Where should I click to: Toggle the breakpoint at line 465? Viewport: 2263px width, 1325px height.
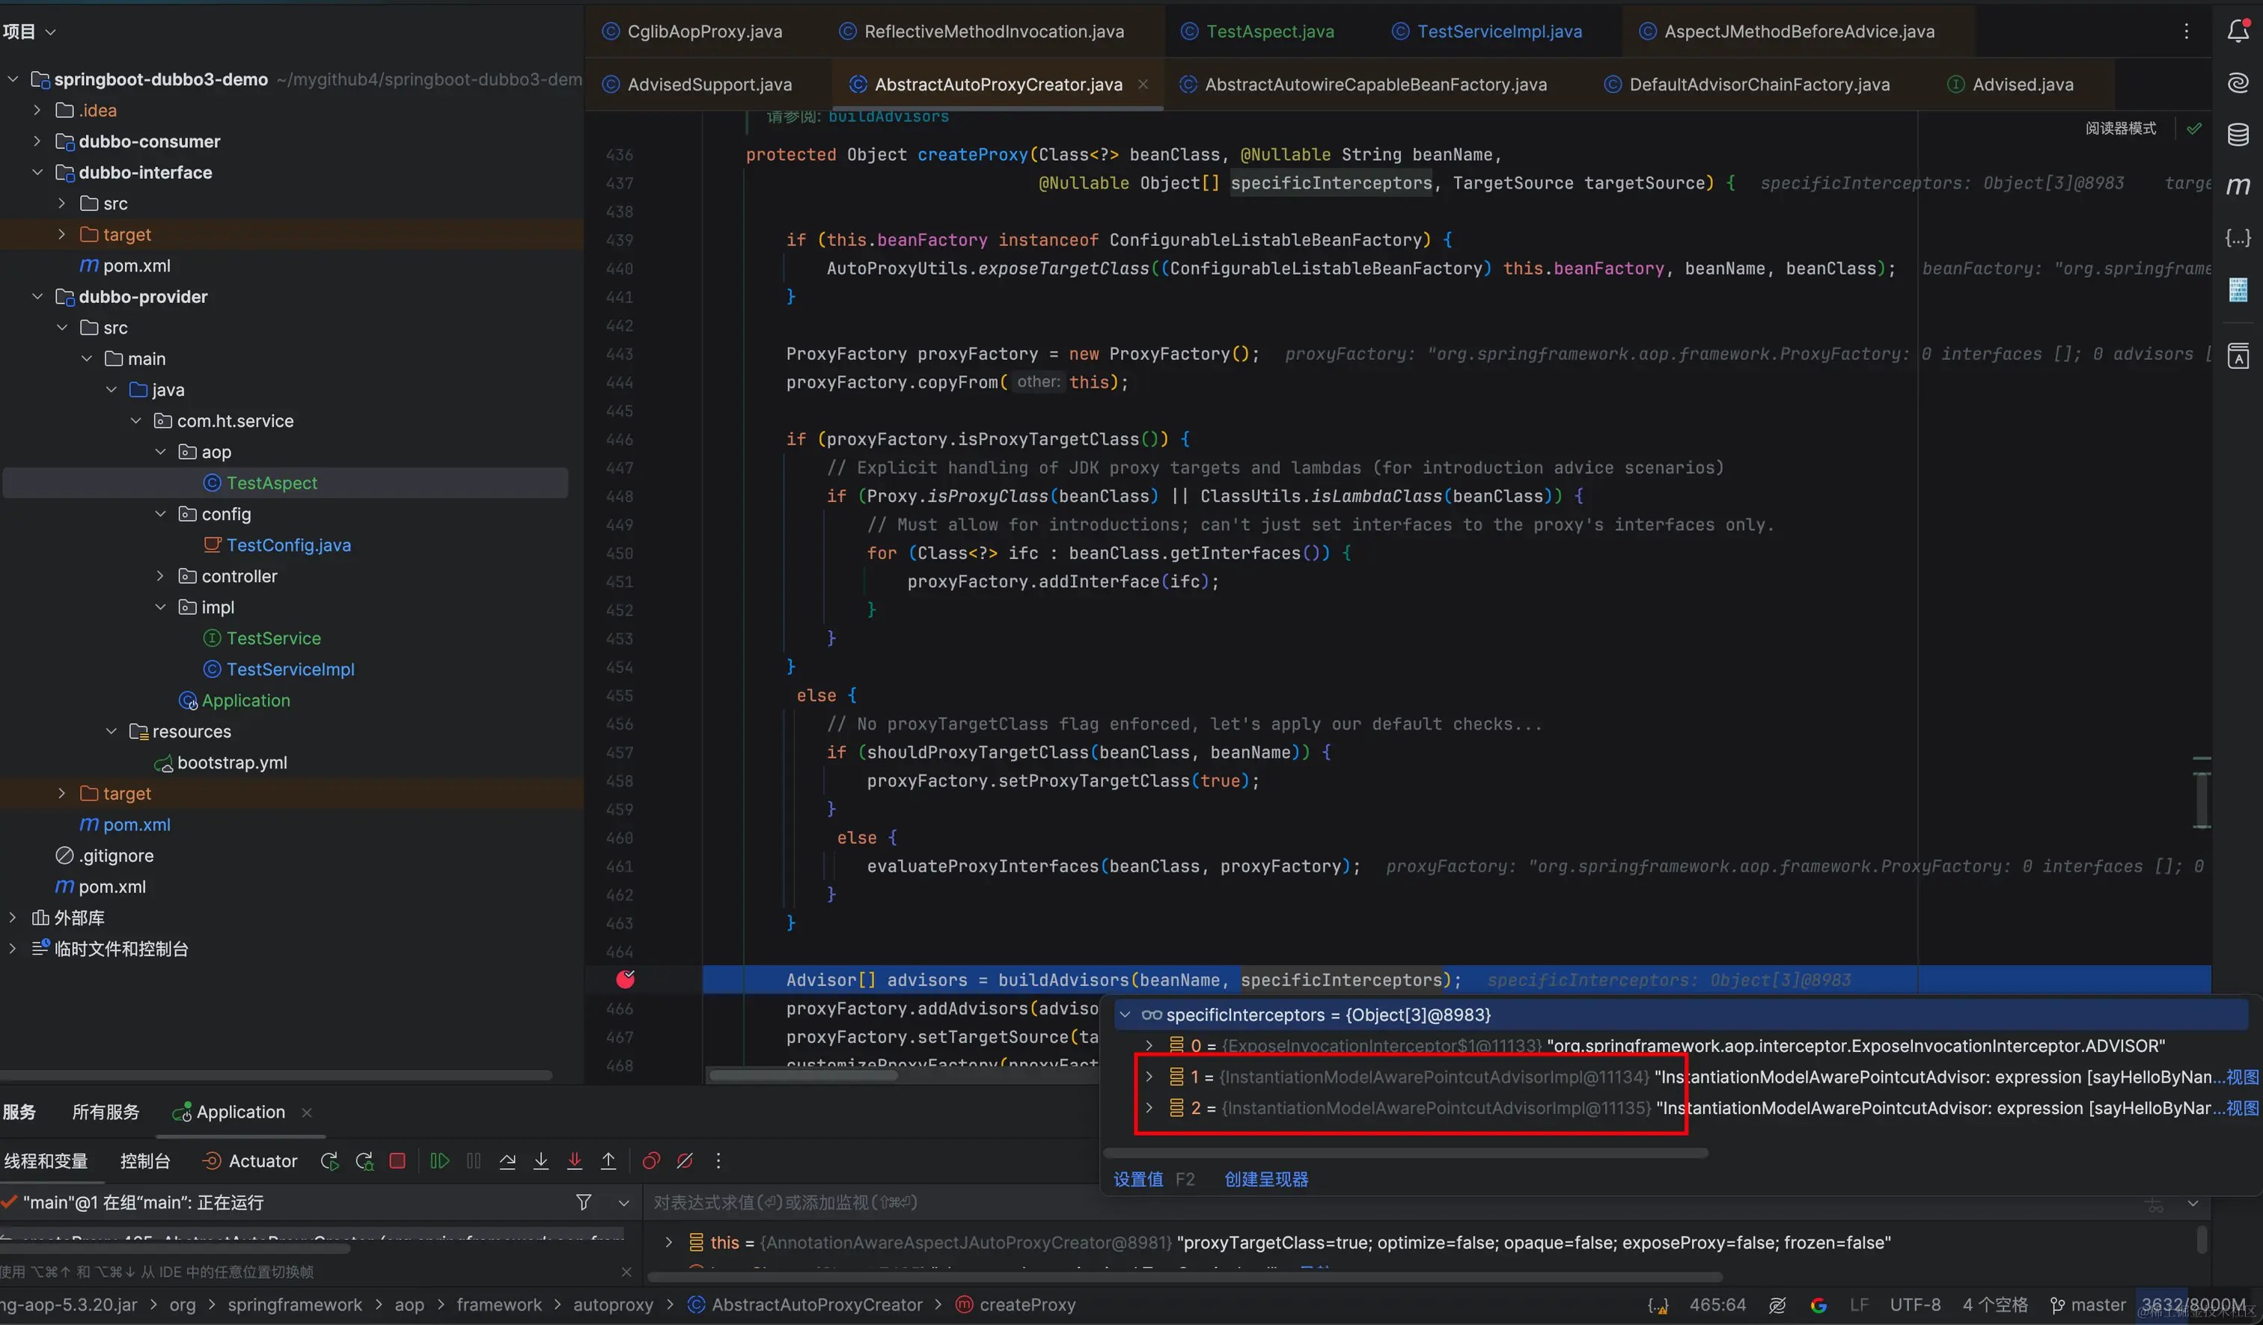click(x=626, y=979)
